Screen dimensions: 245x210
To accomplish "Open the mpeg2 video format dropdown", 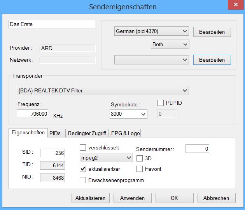I will pos(106,158).
